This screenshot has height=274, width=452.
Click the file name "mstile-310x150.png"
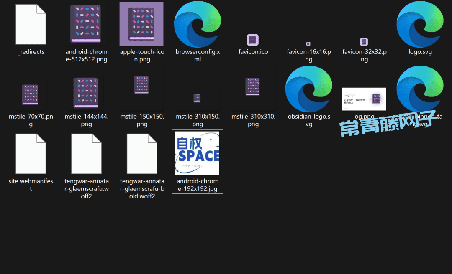(198, 120)
